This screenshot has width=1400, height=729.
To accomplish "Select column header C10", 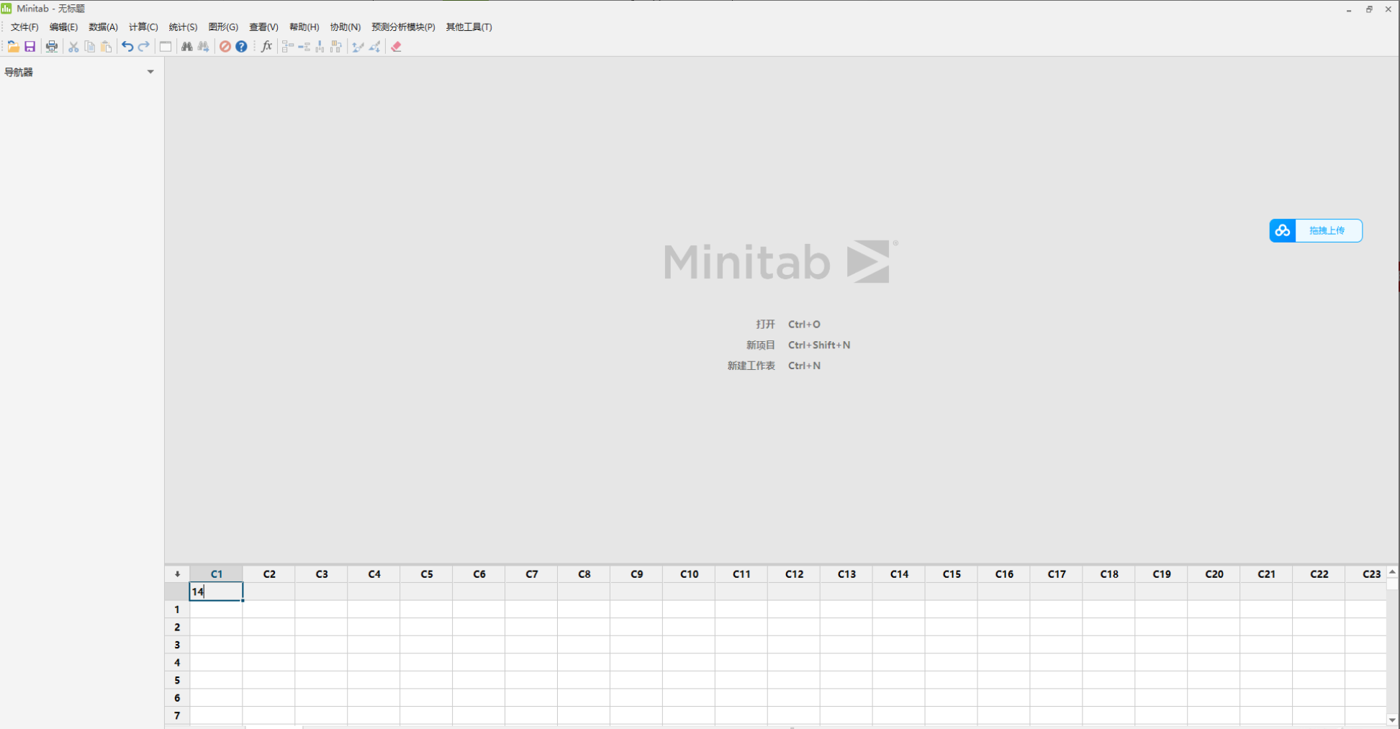I will coord(689,574).
